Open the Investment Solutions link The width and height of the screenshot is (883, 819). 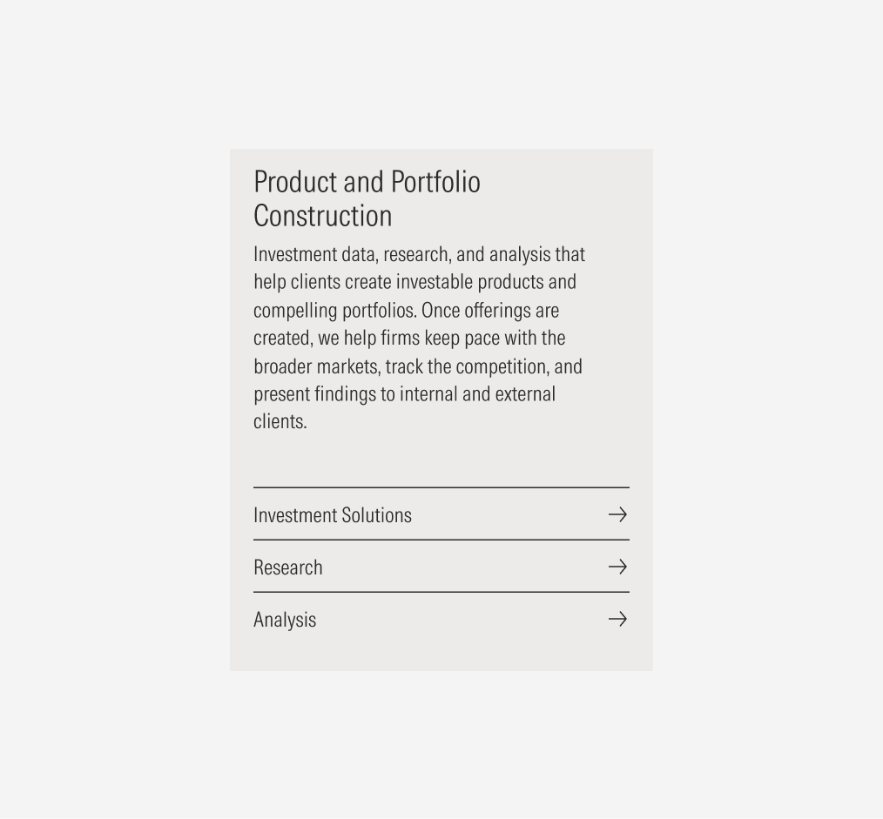coord(333,515)
